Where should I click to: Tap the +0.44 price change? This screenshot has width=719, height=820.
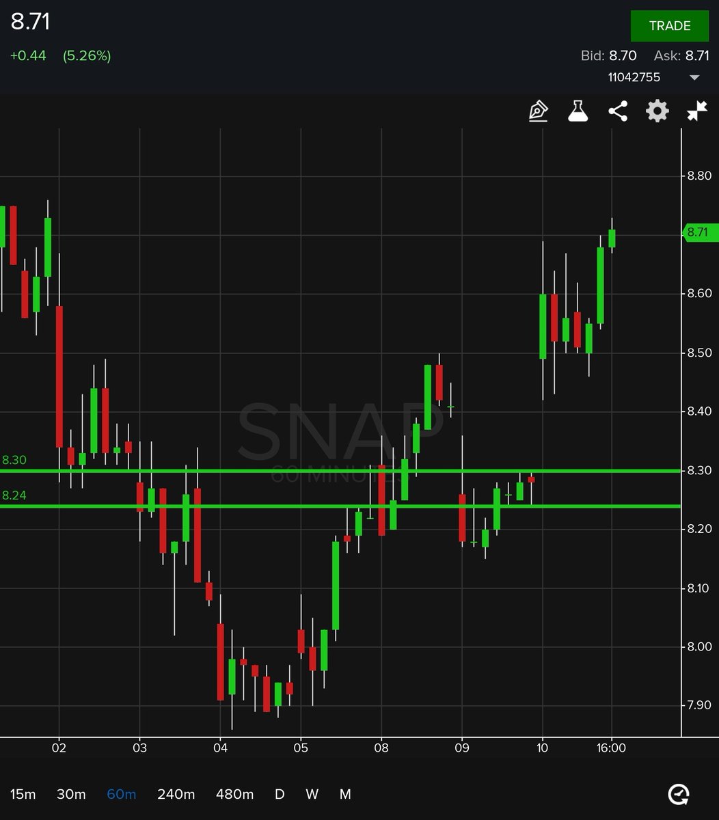click(28, 56)
